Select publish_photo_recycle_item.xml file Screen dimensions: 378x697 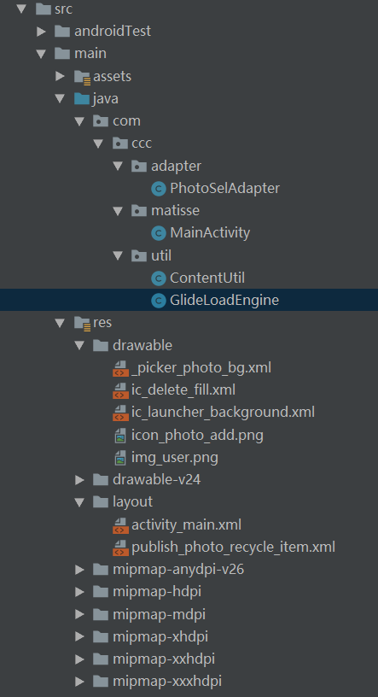click(233, 547)
